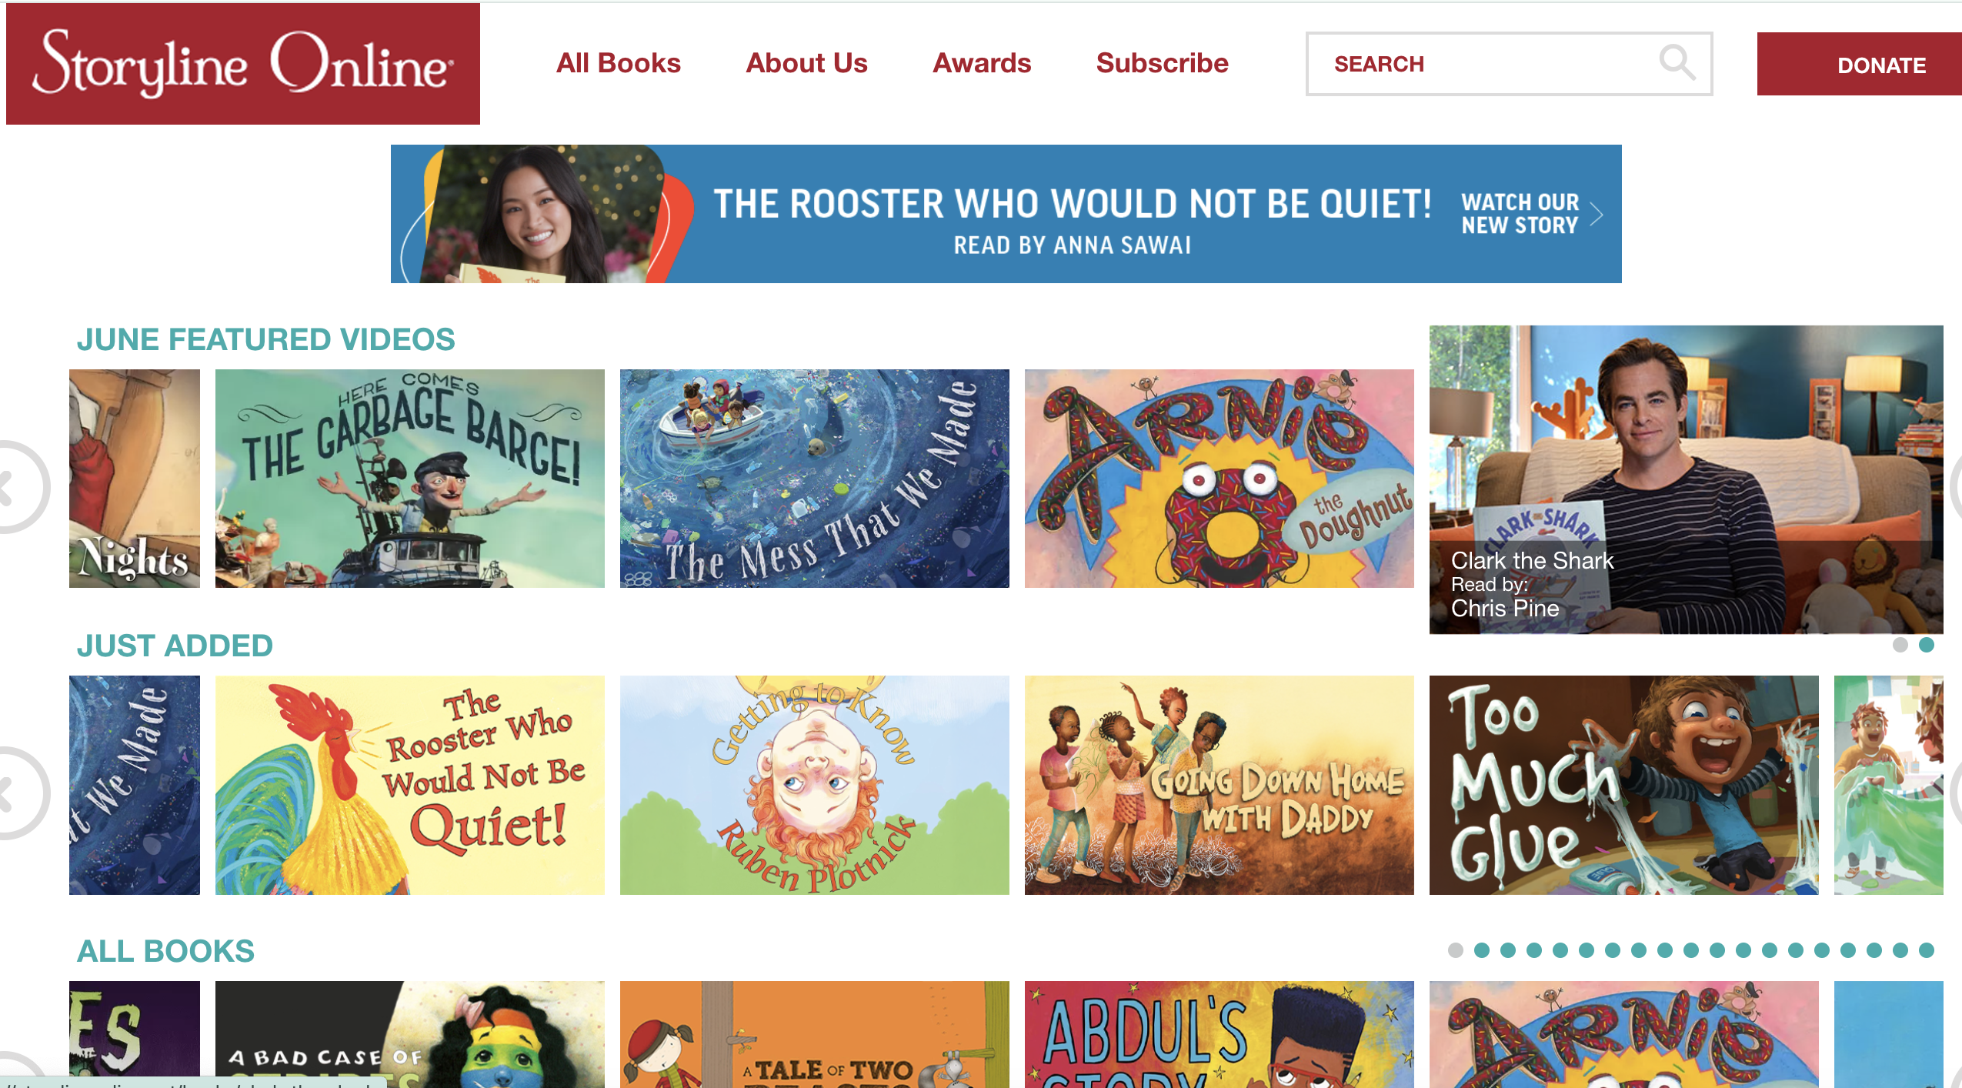The height and width of the screenshot is (1088, 1962).
Task: Select last dot in All Books pagination
Action: (x=1927, y=950)
